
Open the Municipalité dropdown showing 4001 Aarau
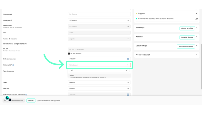point(99,27)
